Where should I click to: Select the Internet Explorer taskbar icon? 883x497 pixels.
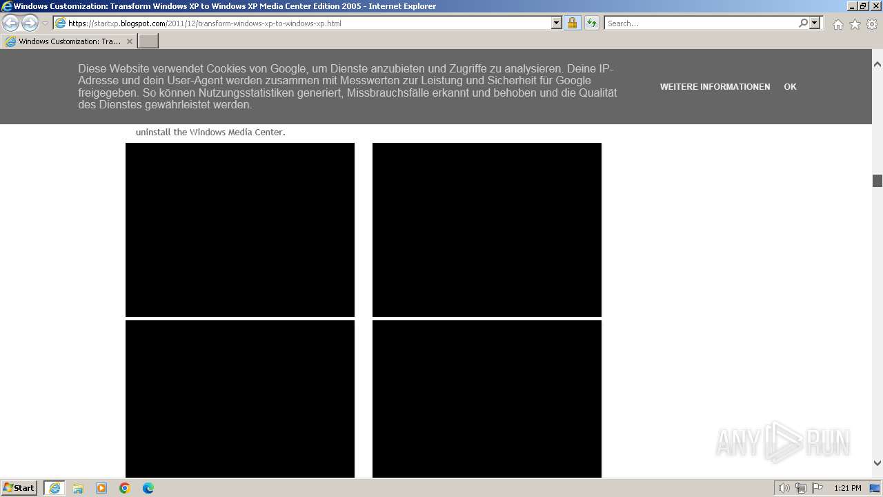click(x=54, y=488)
